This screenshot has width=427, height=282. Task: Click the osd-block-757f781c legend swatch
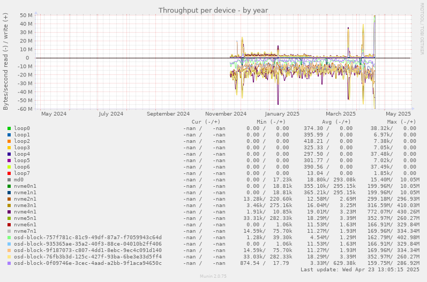[9, 238]
